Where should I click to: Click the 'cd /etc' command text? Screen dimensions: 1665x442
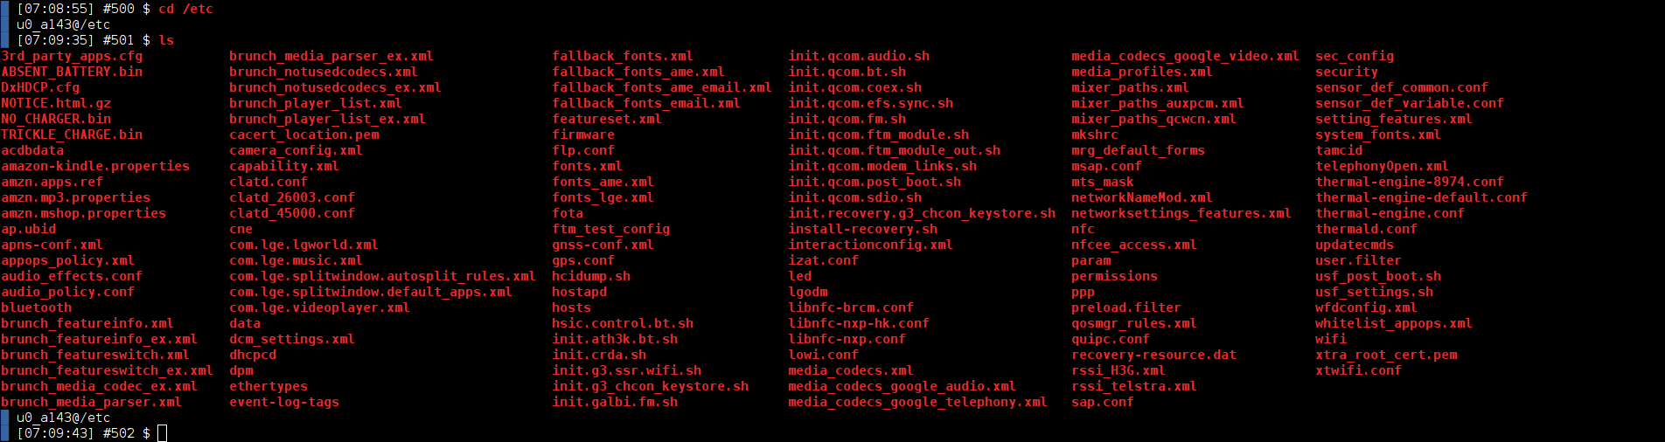coord(185,9)
